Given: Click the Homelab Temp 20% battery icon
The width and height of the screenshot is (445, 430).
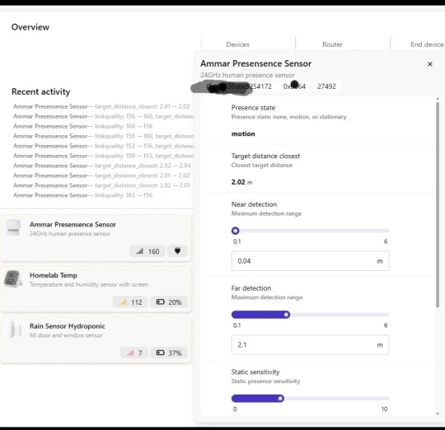Looking at the screenshot, I should coord(161,301).
